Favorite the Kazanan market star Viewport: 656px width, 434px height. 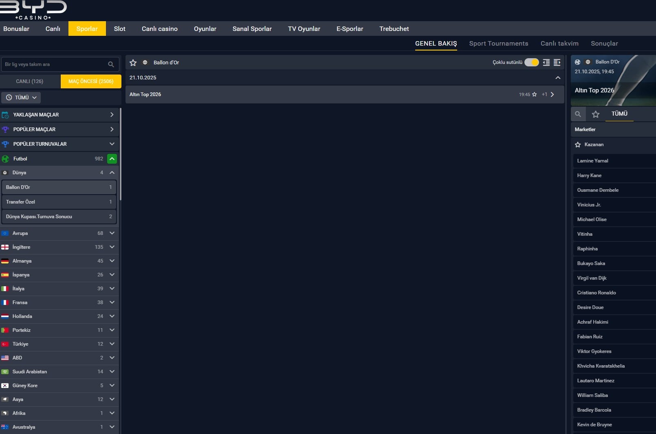coord(578,145)
